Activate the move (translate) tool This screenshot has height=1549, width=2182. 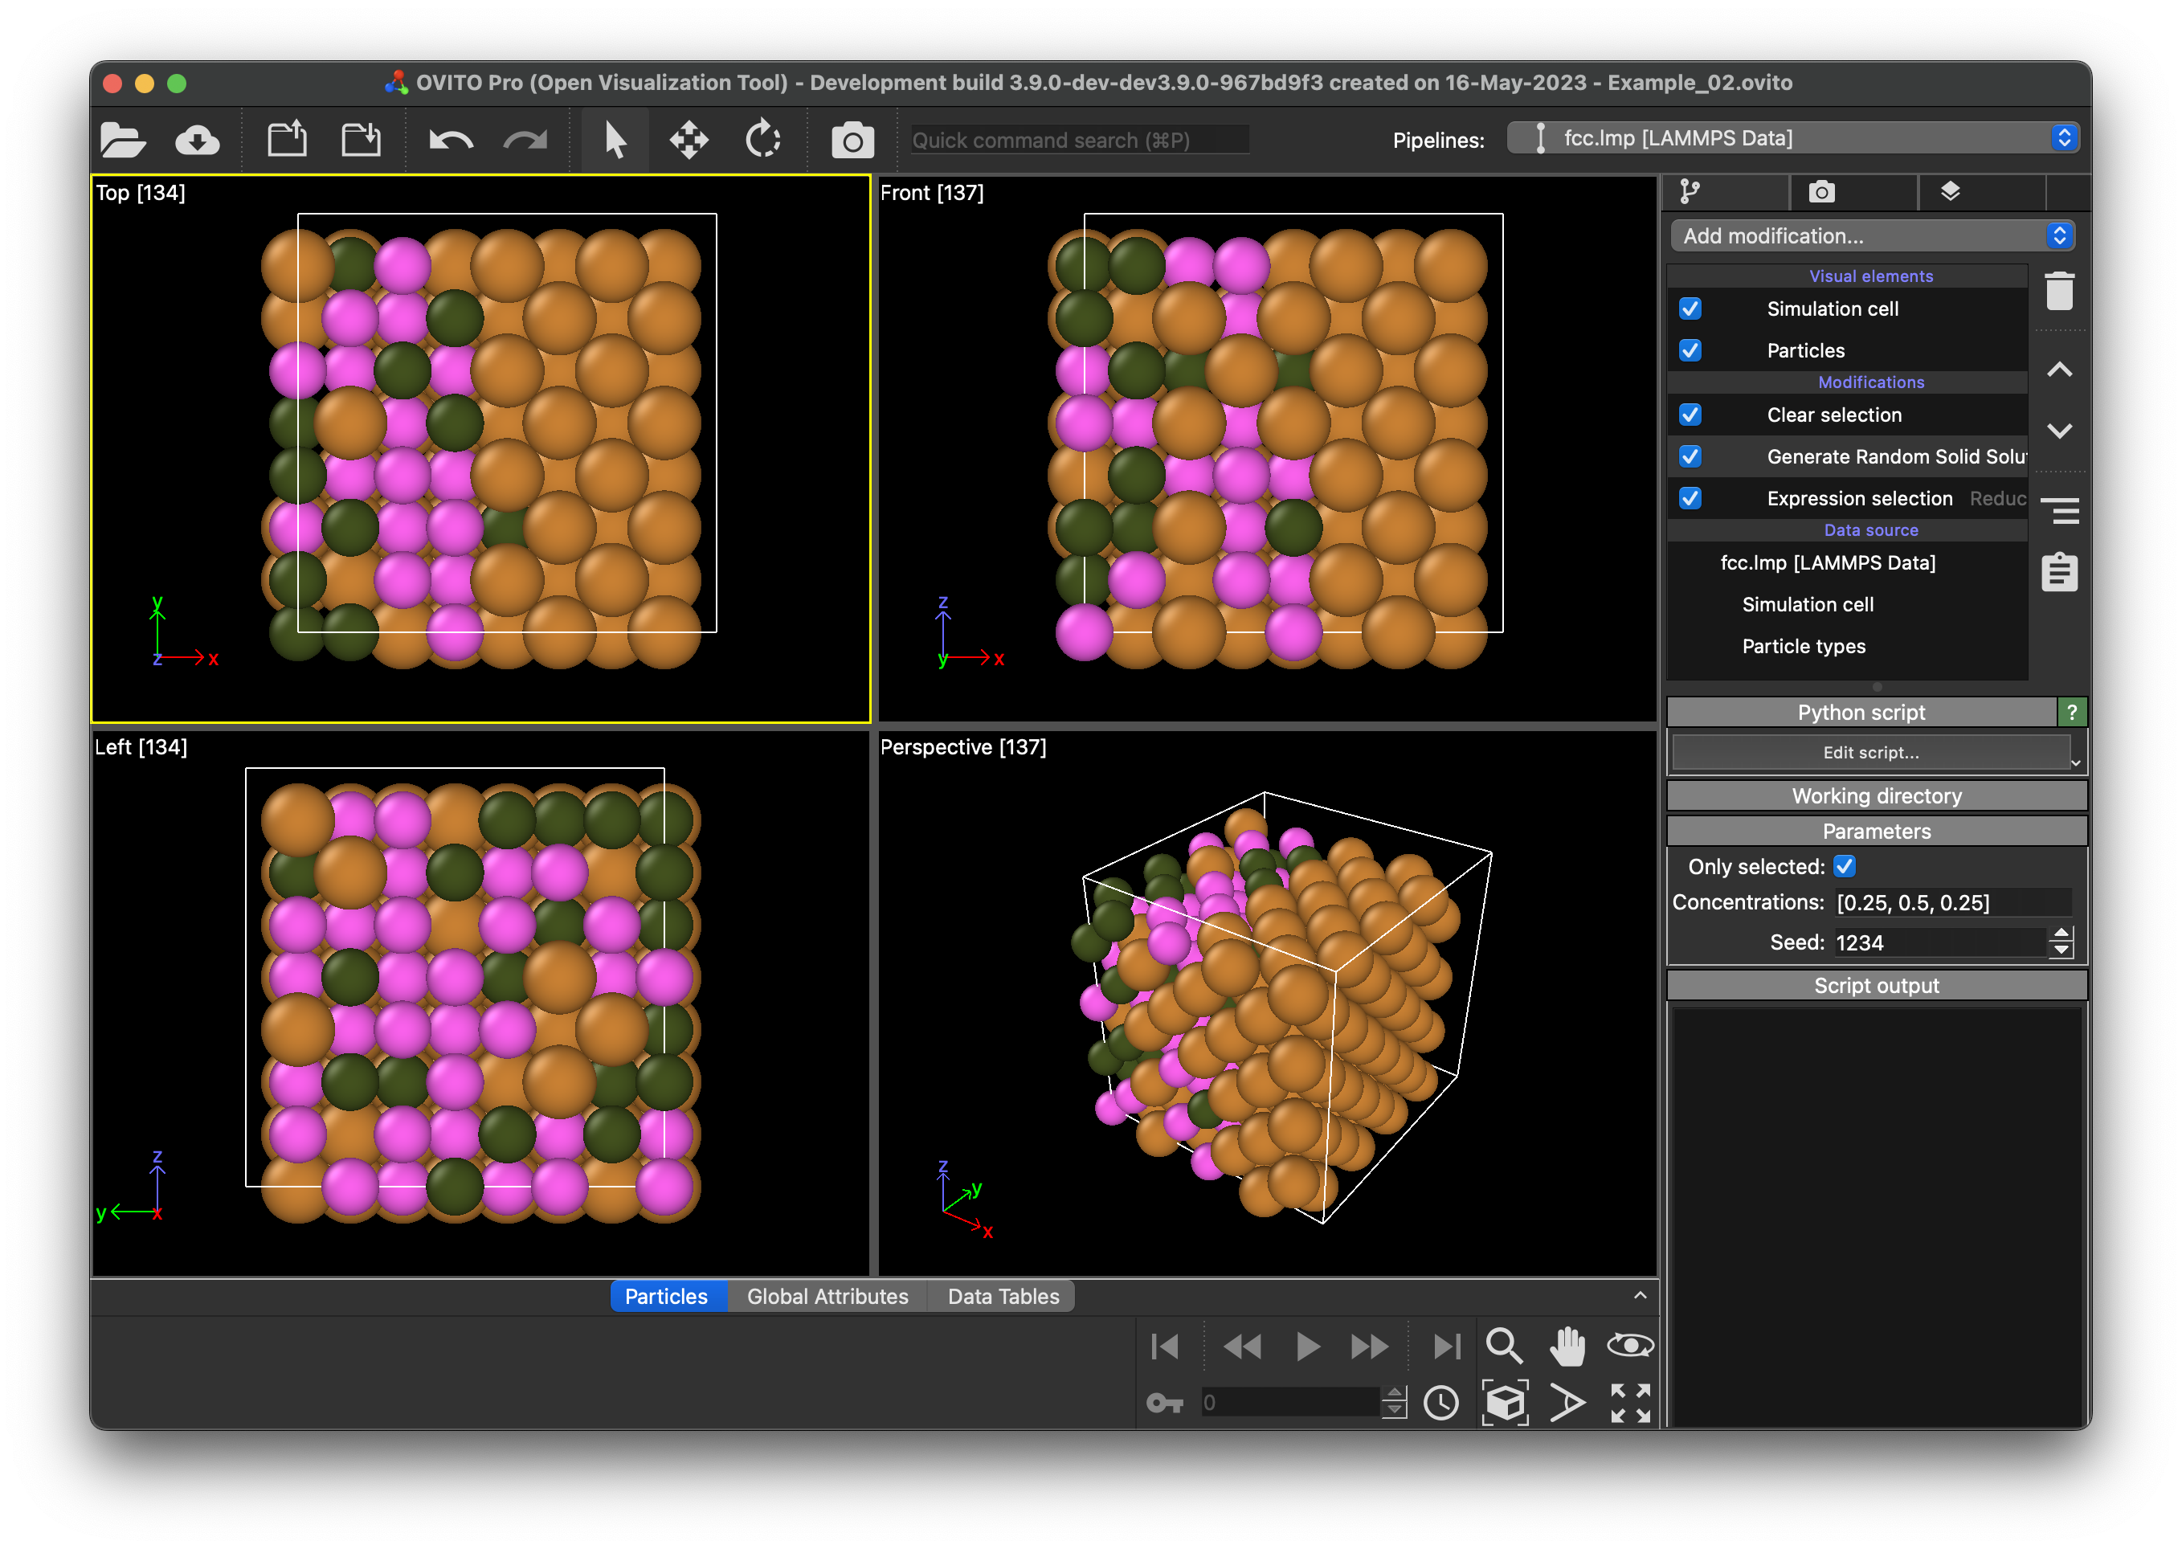click(689, 141)
